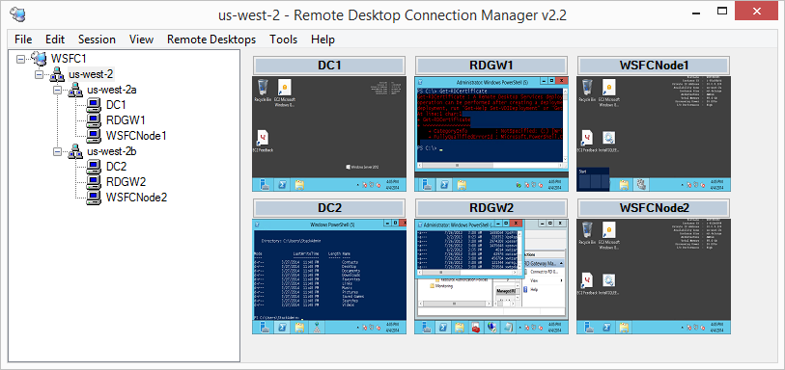Click the WSFCNode1 computer icon in tree

pos(94,135)
